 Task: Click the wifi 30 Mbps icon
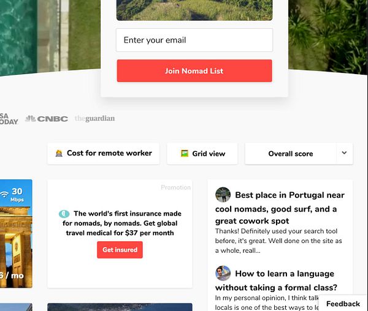(x=4, y=194)
